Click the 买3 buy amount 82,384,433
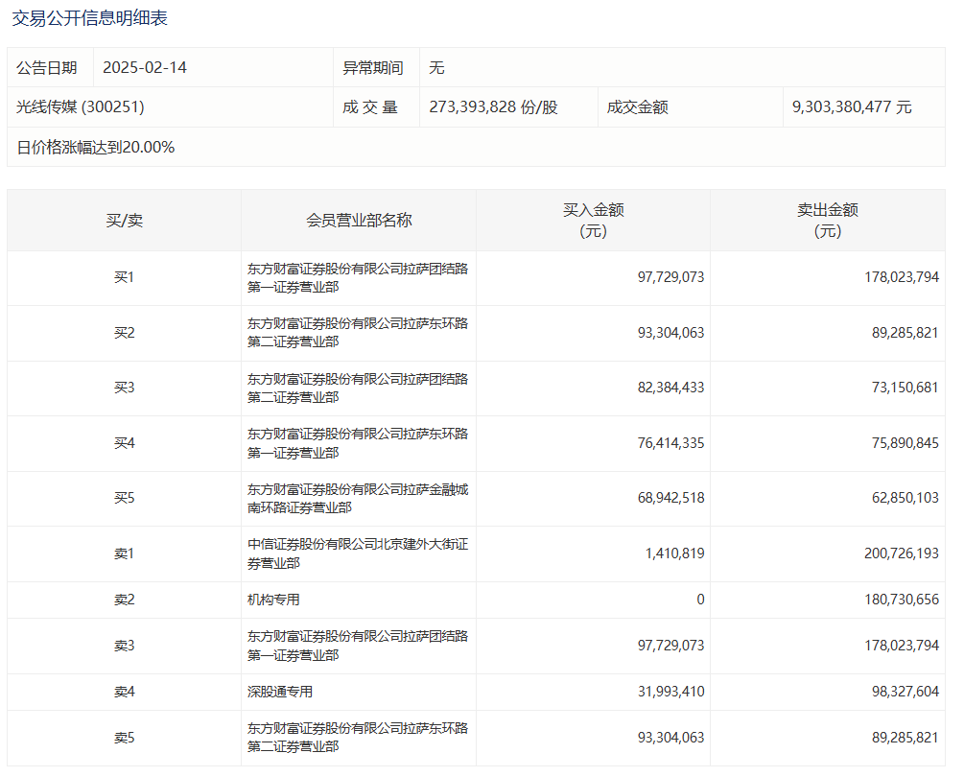This screenshot has width=964, height=777. [670, 388]
